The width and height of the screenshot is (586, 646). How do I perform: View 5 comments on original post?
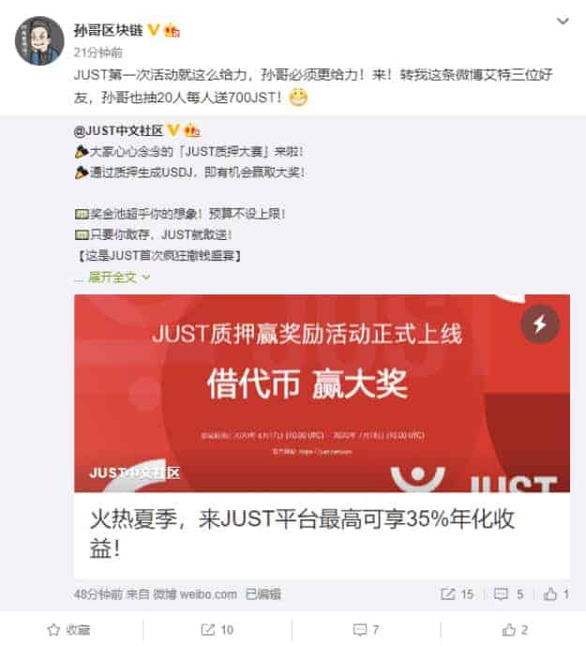(x=509, y=594)
